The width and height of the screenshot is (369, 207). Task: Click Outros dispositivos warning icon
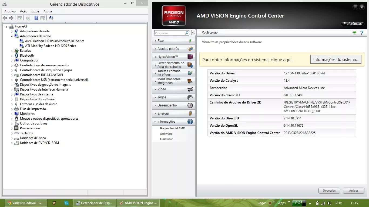point(16,123)
